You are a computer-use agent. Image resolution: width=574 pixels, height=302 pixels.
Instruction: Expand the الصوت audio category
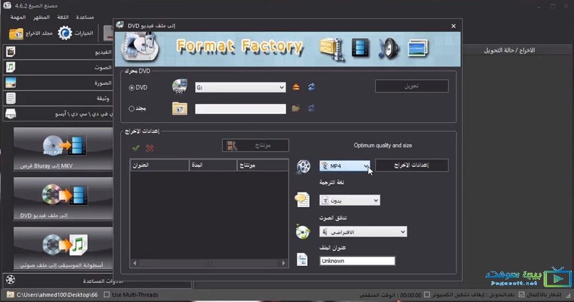pos(58,67)
